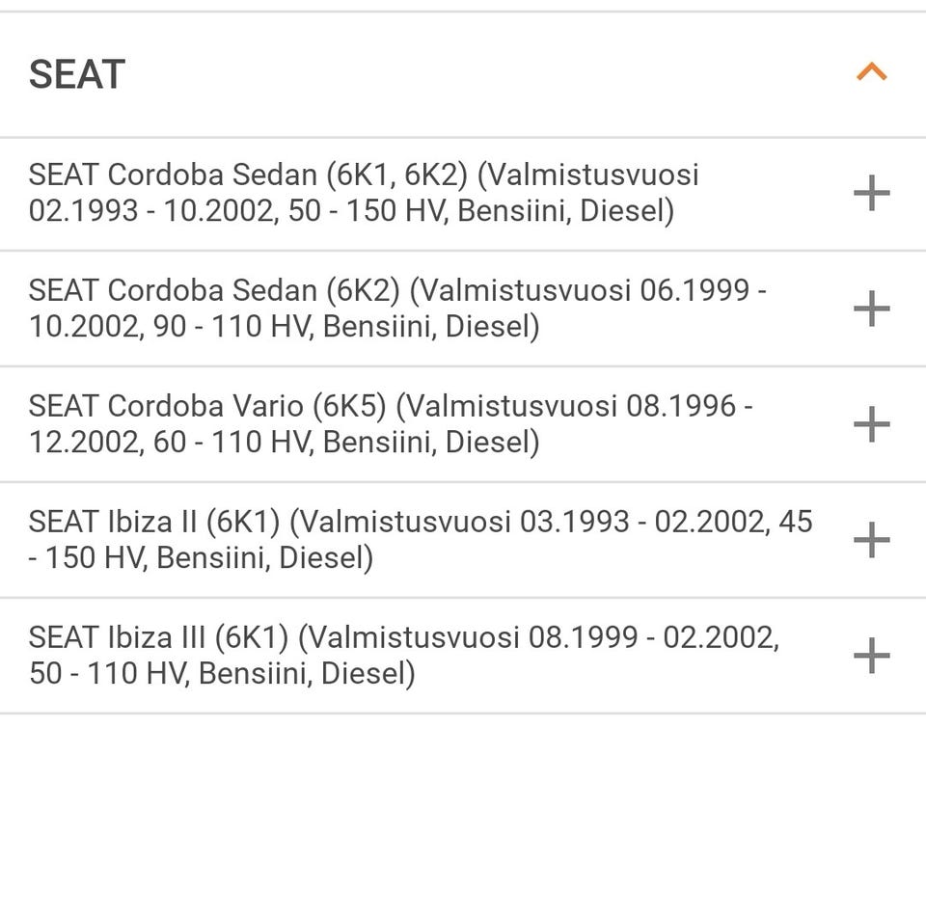This screenshot has width=926, height=916.
Task: Click "50 - 110 HV, Bensiini, Diesel)" line
Action: click(x=222, y=674)
